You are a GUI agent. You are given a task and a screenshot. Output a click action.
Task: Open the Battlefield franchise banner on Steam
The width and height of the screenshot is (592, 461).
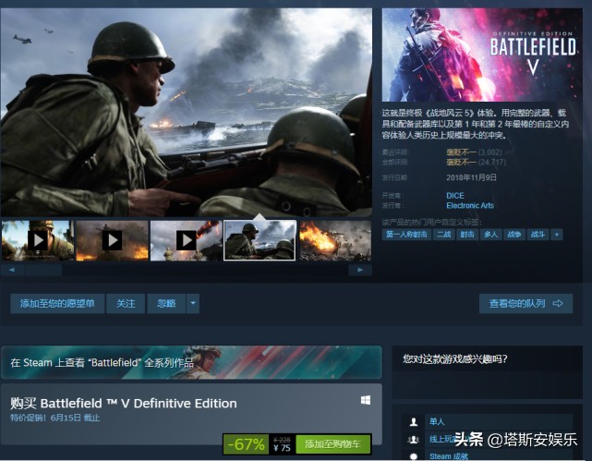pos(191,362)
